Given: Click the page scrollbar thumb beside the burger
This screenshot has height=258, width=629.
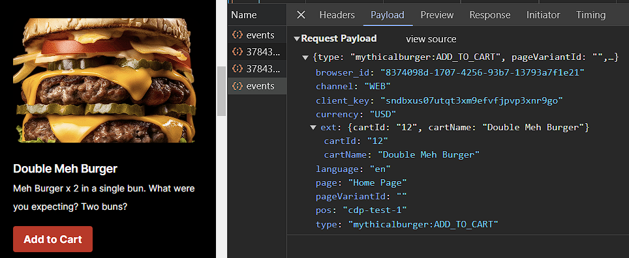Looking at the screenshot, I should click(221, 91).
